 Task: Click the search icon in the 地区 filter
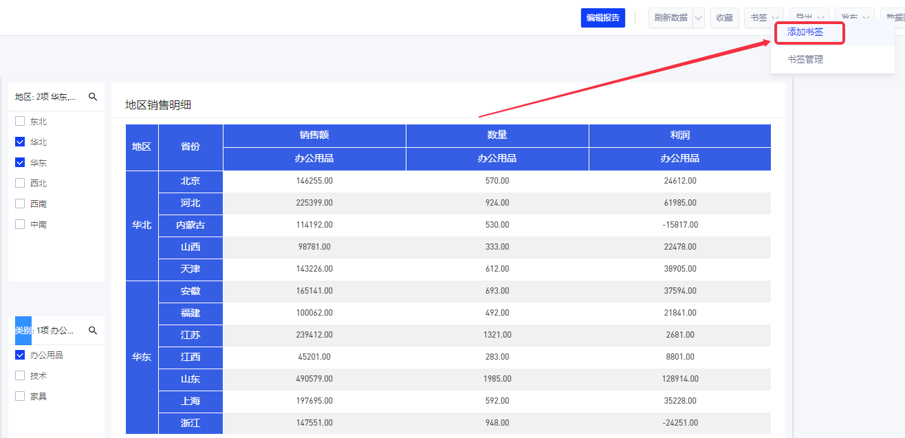pos(93,97)
